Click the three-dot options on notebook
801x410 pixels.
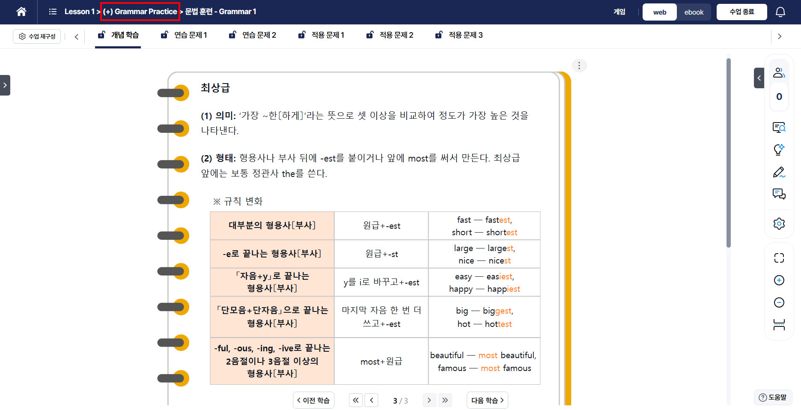click(579, 66)
